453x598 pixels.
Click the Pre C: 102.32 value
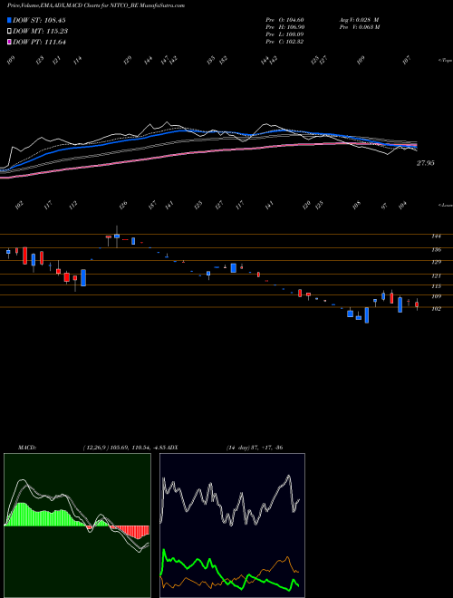(x=284, y=42)
